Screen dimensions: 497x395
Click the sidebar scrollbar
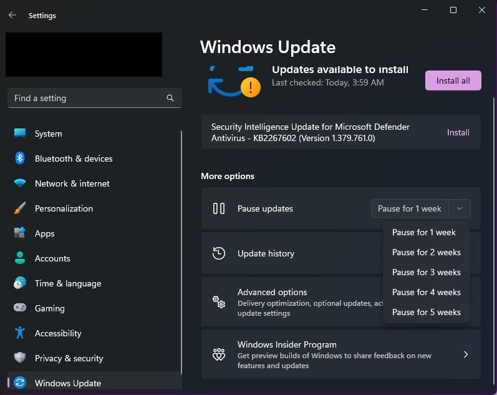click(181, 252)
